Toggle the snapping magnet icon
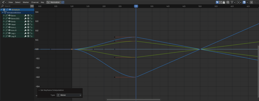This screenshot has width=259, height=101. 244,2
